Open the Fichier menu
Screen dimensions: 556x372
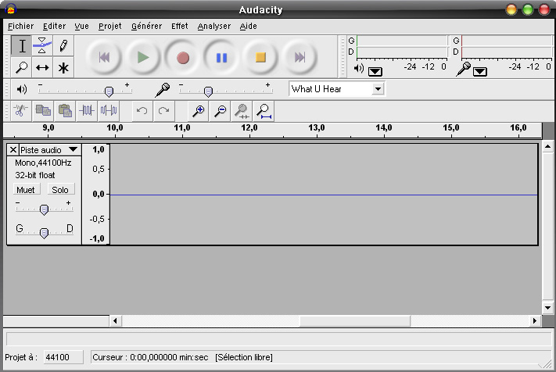(20, 27)
